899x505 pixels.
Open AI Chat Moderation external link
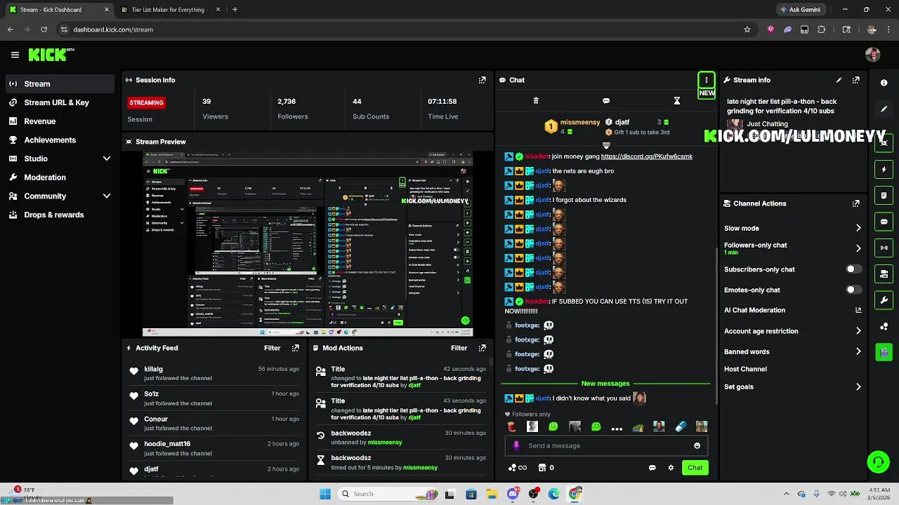coord(858,310)
